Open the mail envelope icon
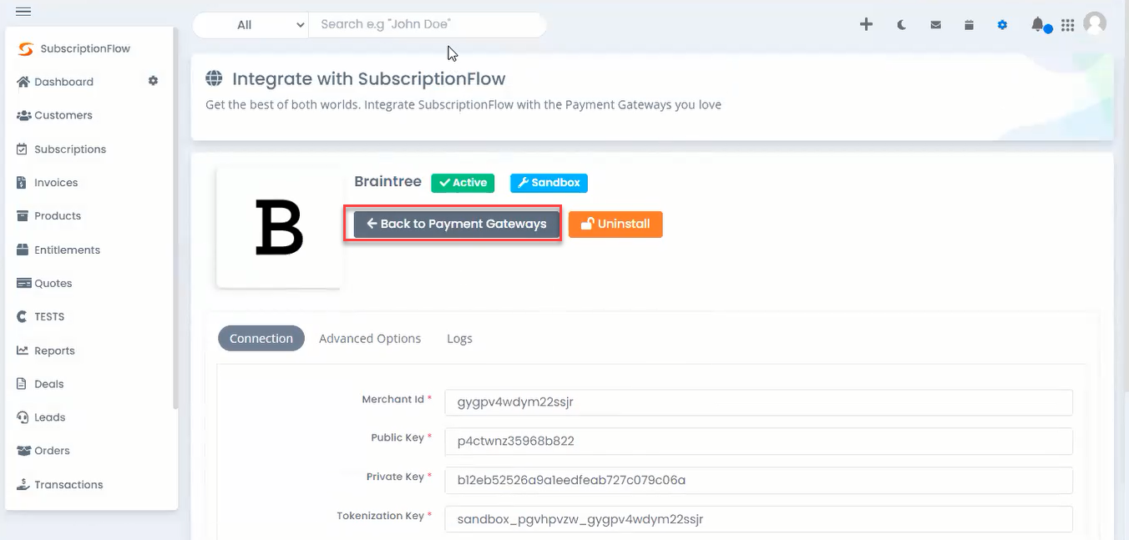Screen dimensions: 1129x540 coord(936,25)
